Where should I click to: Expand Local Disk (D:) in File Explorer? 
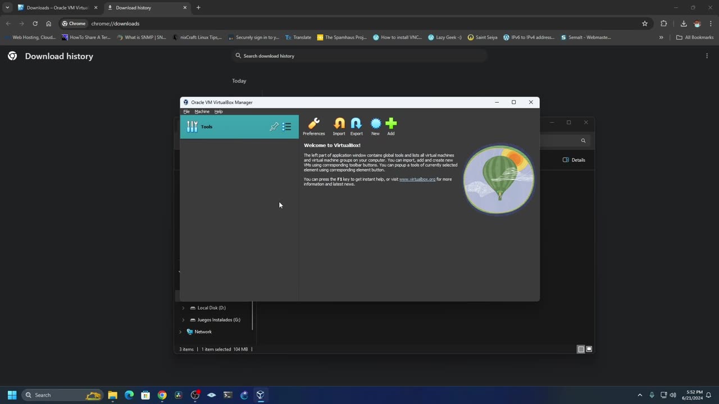pos(183,308)
